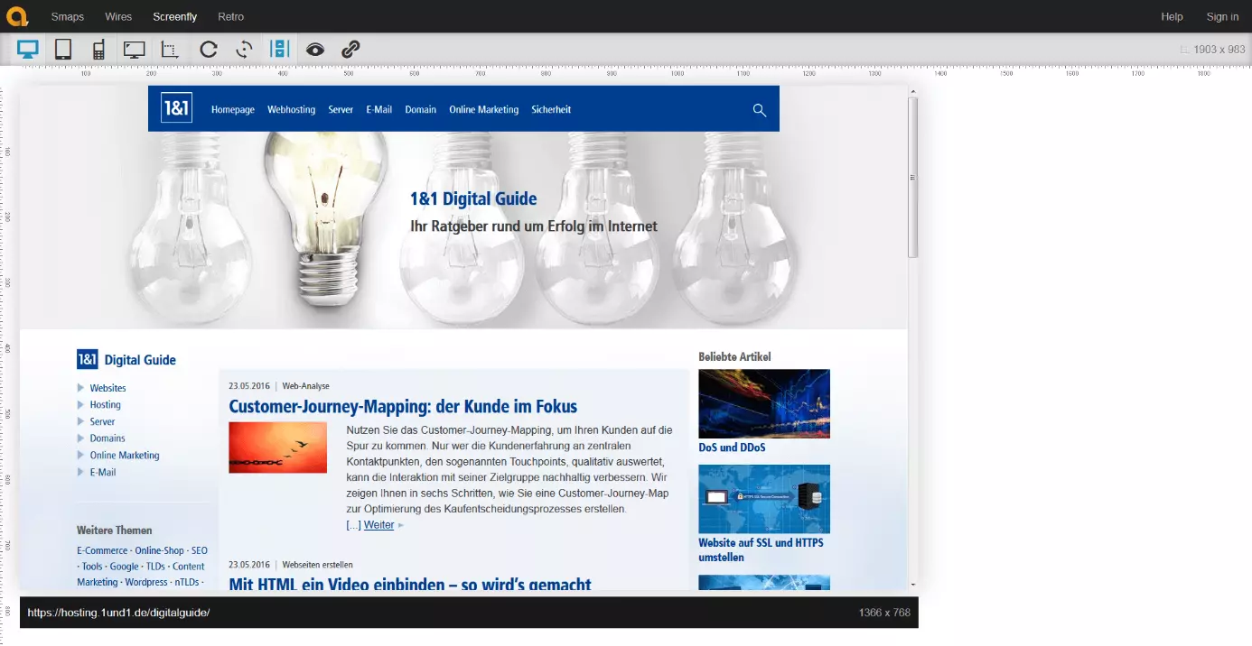Click the SSL and HTTPS thumbnail image
1252x646 pixels.
click(x=764, y=499)
